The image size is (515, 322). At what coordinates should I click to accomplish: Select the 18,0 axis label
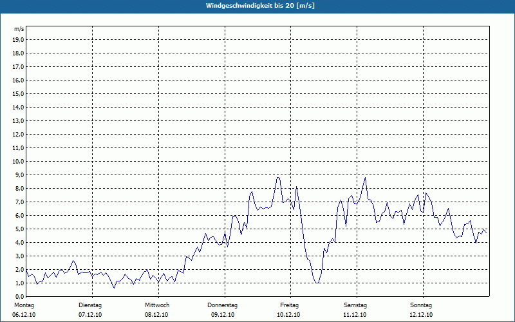point(18,53)
